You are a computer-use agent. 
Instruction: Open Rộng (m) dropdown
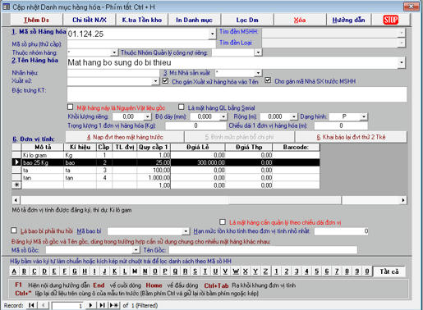(x=293, y=116)
